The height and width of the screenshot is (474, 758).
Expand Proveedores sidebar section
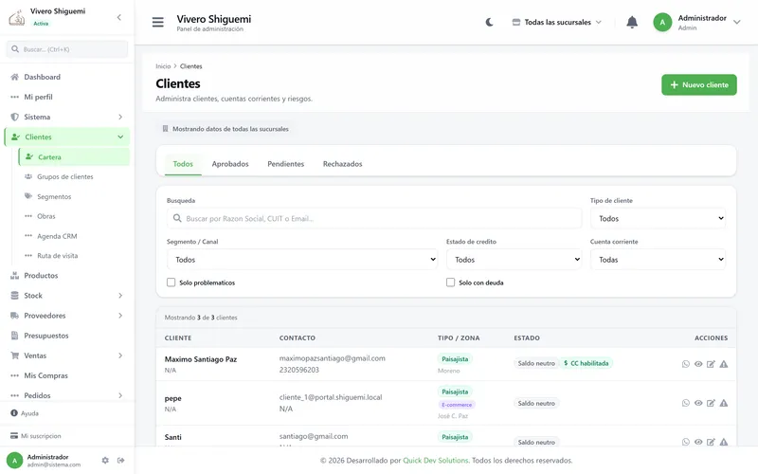pyautogui.click(x=66, y=316)
